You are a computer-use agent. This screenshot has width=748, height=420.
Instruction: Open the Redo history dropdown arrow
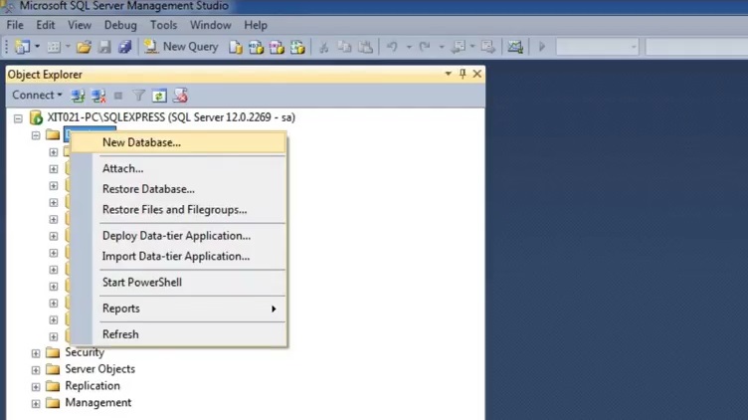(x=442, y=47)
